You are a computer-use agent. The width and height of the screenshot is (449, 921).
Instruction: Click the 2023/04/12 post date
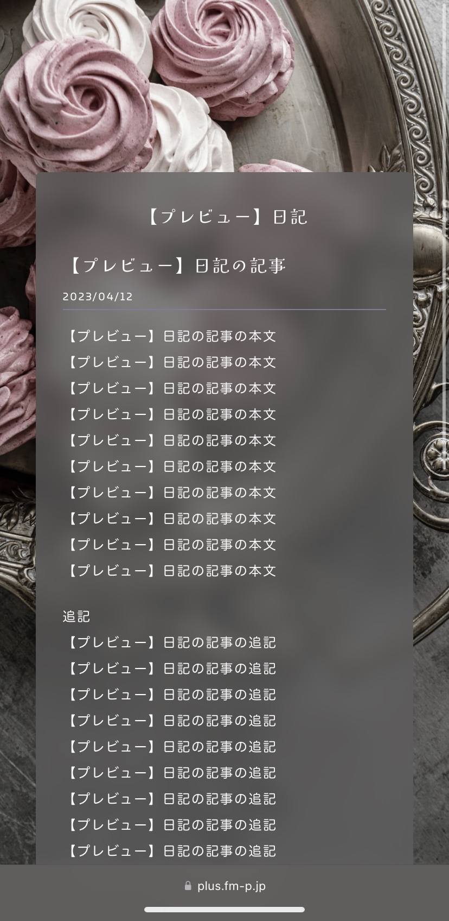point(98,297)
